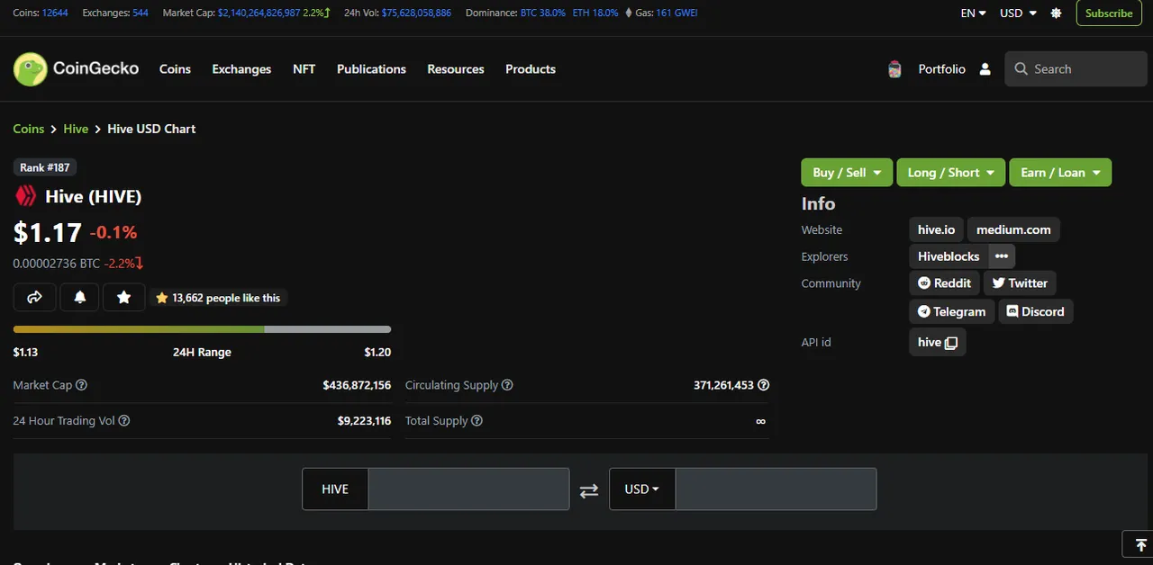Click Total Supply info question icon

pyautogui.click(x=477, y=421)
